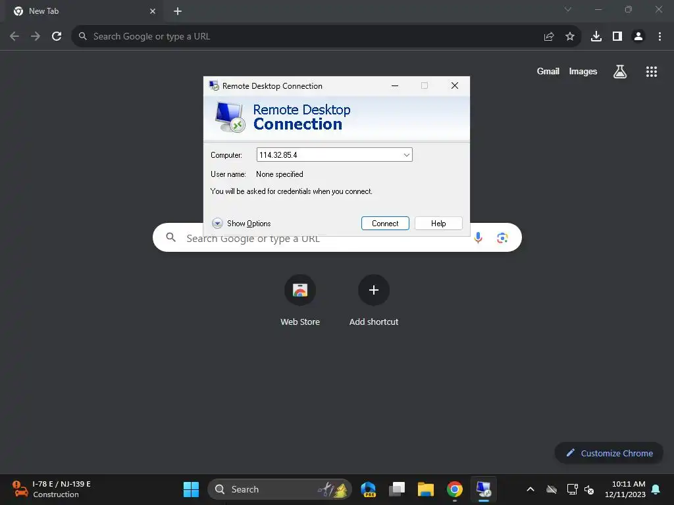Open the Chrome profile menu
This screenshot has height=505, width=674.
pos(638,37)
